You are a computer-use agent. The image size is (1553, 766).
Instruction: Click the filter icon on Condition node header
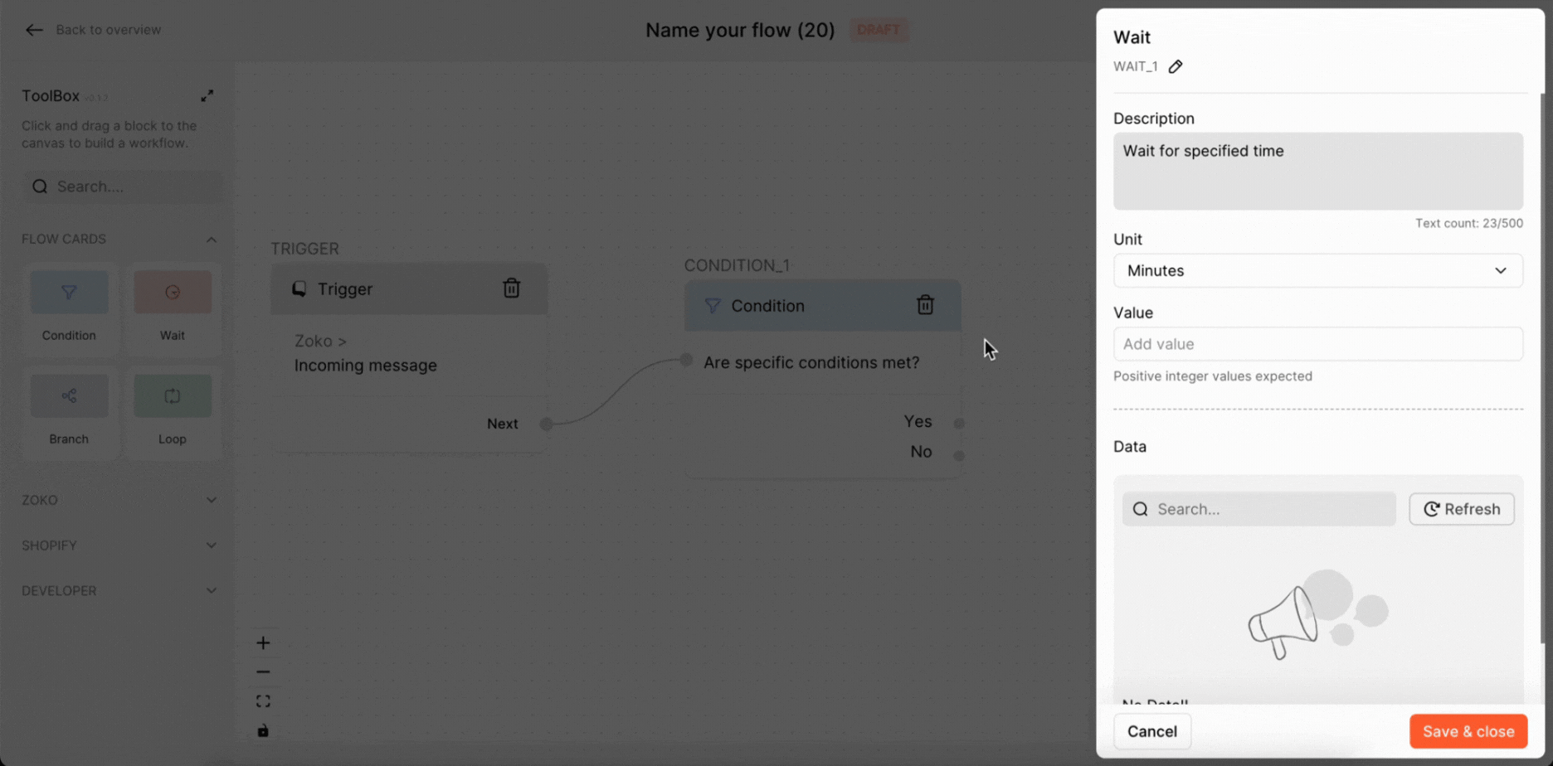tap(713, 306)
